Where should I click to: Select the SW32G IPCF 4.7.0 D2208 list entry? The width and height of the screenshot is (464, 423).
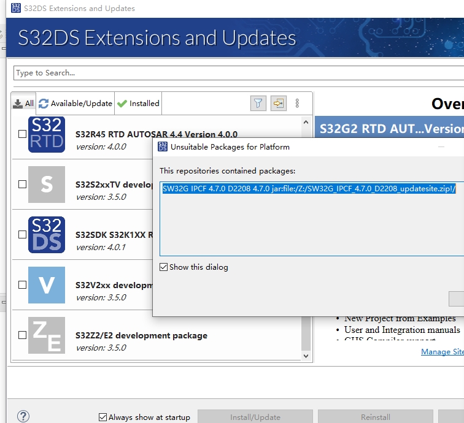tap(309, 189)
